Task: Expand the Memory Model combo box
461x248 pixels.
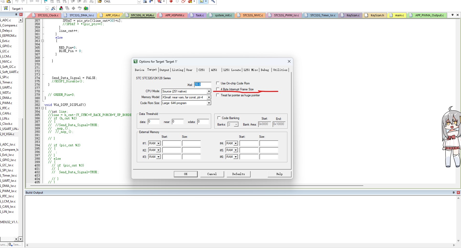Action: pyautogui.click(x=209, y=97)
